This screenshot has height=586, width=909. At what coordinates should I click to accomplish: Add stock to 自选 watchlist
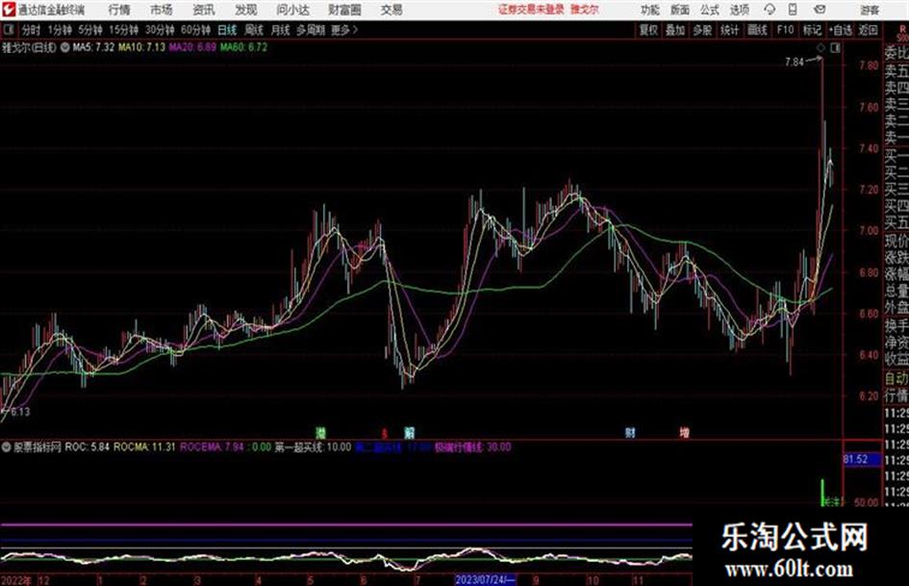(x=840, y=30)
